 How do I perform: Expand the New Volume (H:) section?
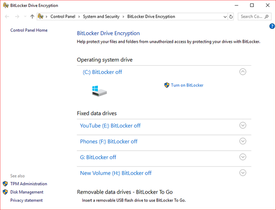pos(243,173)
